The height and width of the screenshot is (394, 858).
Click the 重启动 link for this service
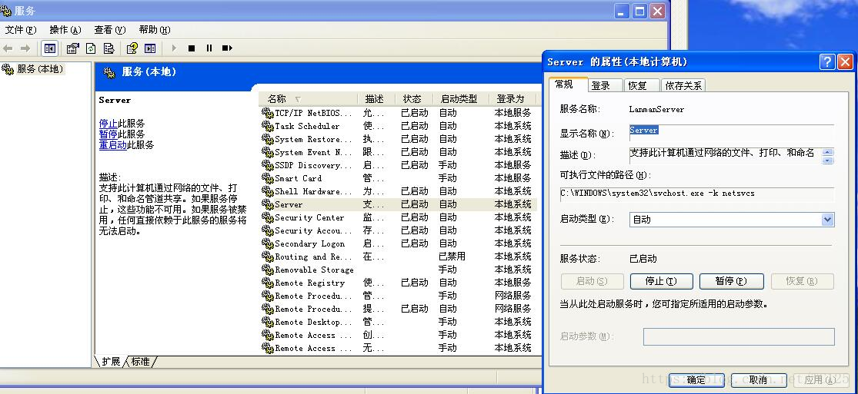tap(112, 145)
